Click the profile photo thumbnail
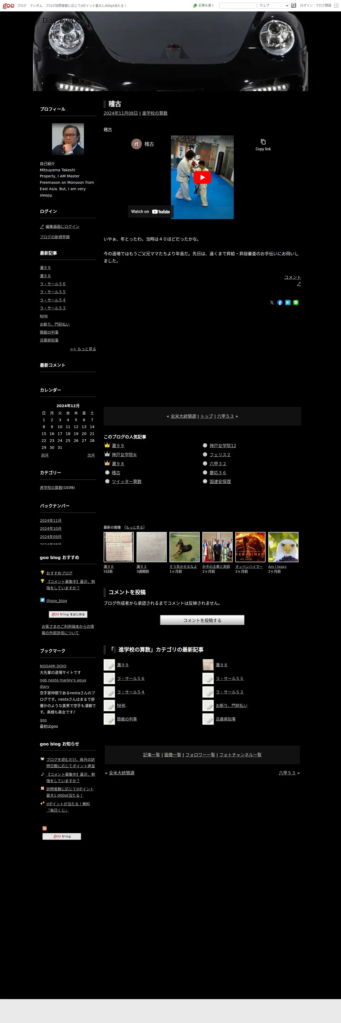341x1023 pixels. (68, 139)
